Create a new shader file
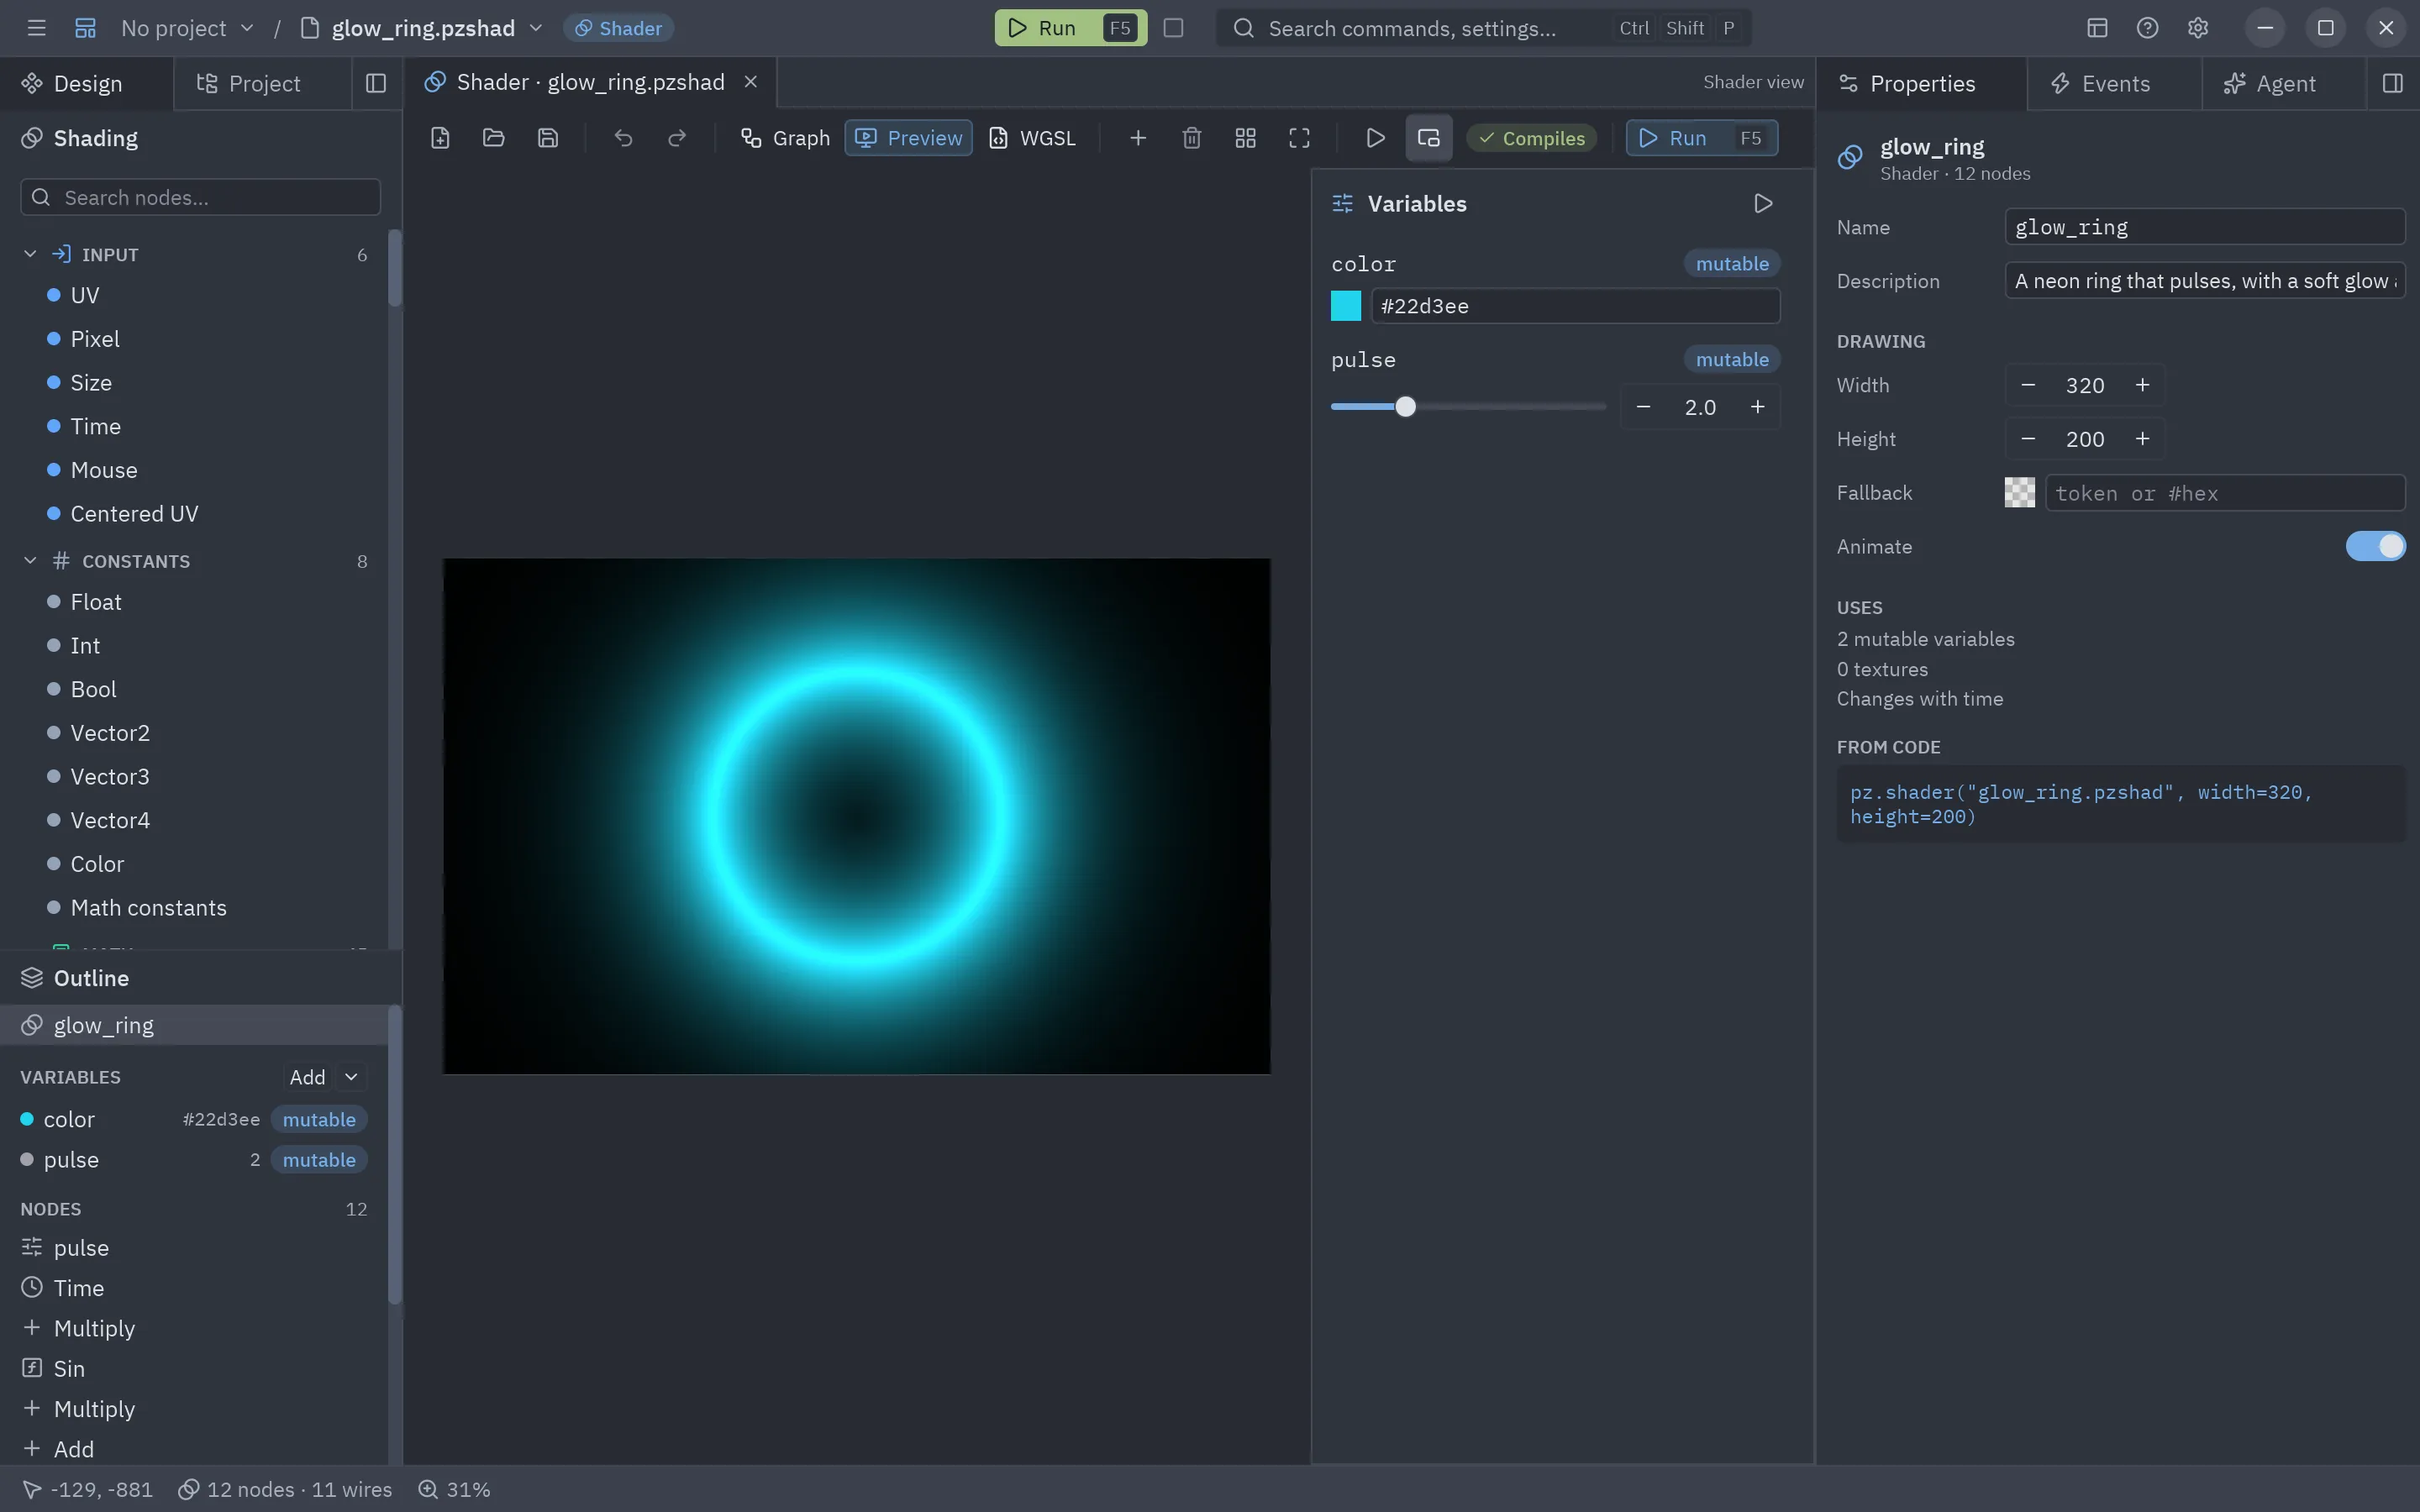The height and width of the screenshot is (1512, 2420). click(x=440, y=138)
